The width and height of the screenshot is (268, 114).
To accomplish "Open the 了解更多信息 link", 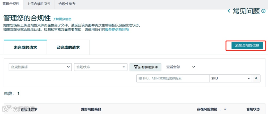I will click(x=62, y=19).
